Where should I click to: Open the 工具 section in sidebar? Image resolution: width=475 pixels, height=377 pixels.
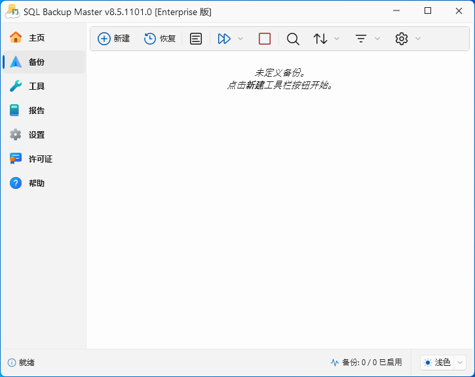click(x=44, y=86)
